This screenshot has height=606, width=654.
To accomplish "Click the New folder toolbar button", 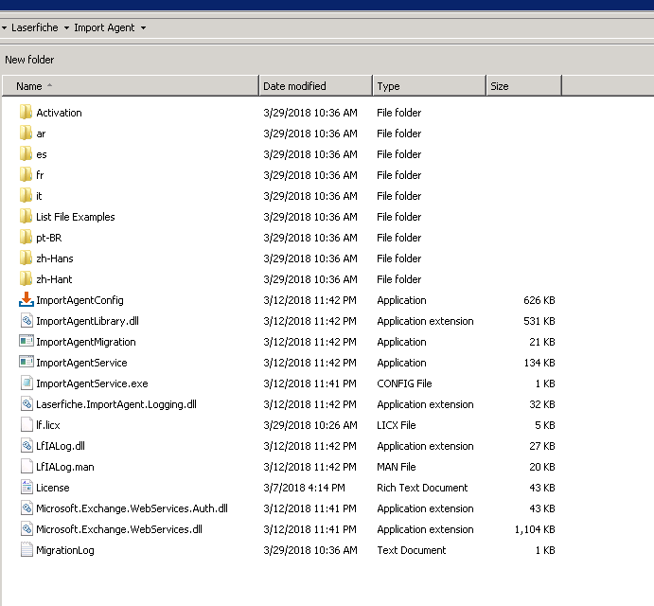I will point(29,60).
